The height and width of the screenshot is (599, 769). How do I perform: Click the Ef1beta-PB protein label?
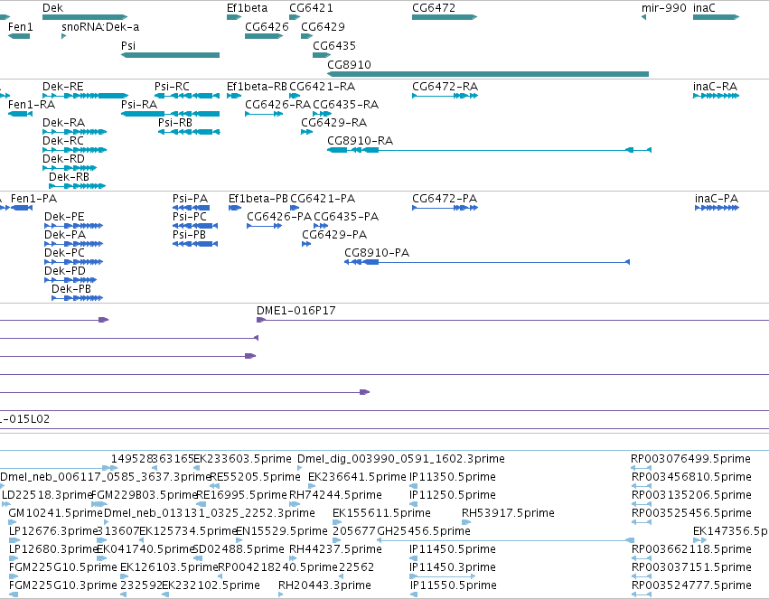(x=258, y=199)
